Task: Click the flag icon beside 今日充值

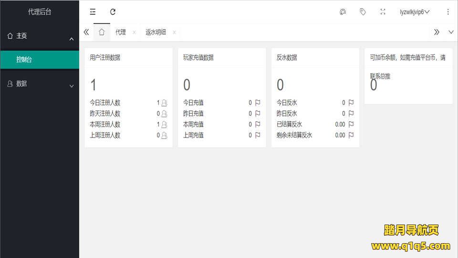Action: (258, 103)
